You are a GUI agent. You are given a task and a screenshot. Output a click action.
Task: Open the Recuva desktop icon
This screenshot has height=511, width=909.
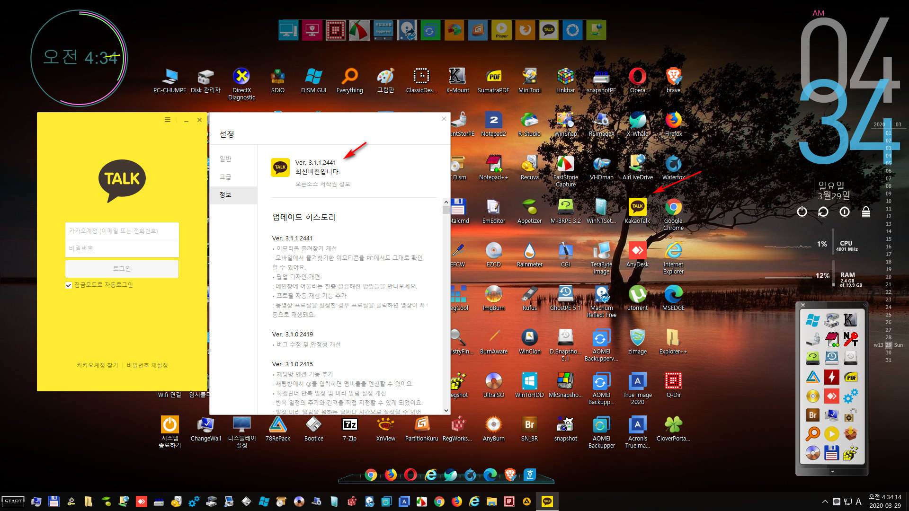529,167
